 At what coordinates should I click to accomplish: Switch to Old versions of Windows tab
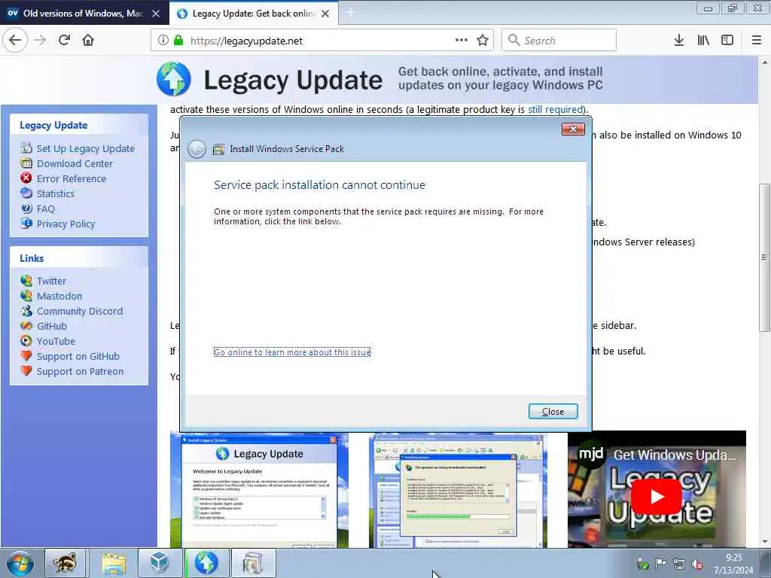pos(84,14)
